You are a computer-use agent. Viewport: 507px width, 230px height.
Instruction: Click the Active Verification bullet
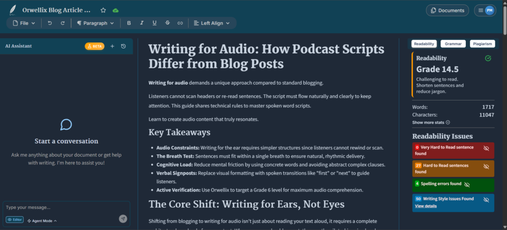[259, 190]
